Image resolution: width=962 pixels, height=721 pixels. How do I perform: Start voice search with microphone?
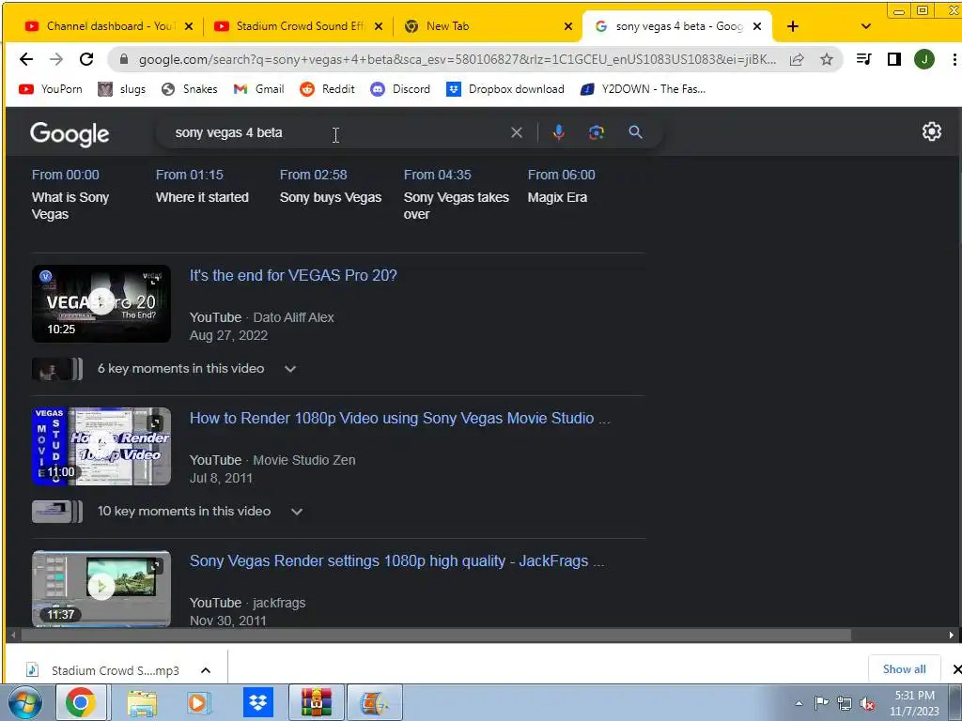pyautogui.click(x=558, y=132)
